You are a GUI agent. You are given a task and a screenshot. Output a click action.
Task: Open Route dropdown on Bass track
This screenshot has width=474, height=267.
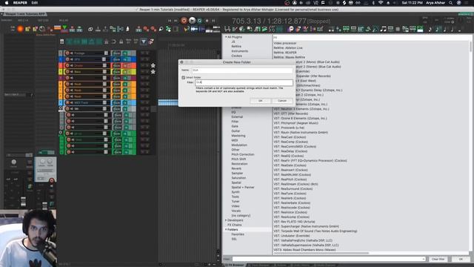[116, 72]
